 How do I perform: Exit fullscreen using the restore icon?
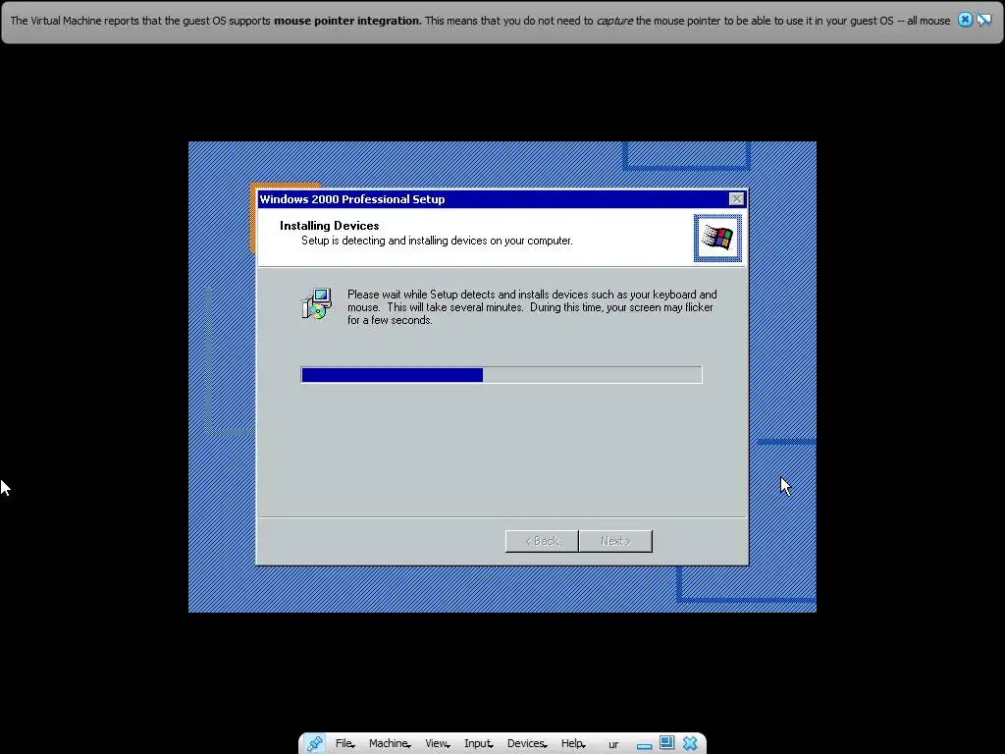tap(666, 743)
